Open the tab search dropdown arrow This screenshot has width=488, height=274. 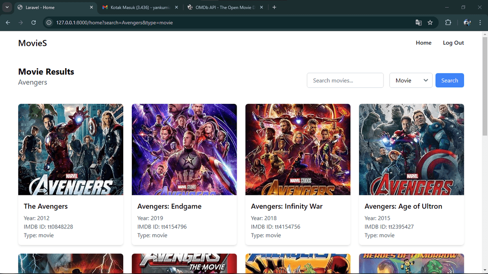point(7,7)
